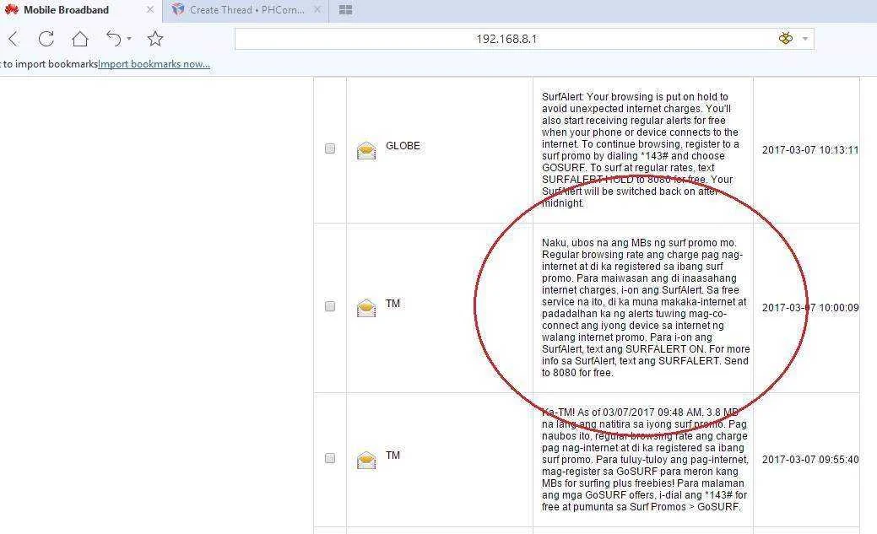Tick the checkbox for the 09:55:40 TM message
Viewport: 877px width, 534px height.
point(330,458)
